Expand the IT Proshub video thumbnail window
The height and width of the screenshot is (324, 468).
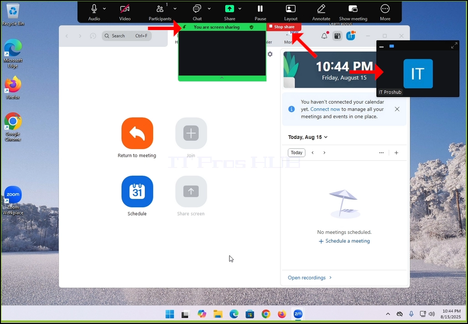(x=454, y=46)
